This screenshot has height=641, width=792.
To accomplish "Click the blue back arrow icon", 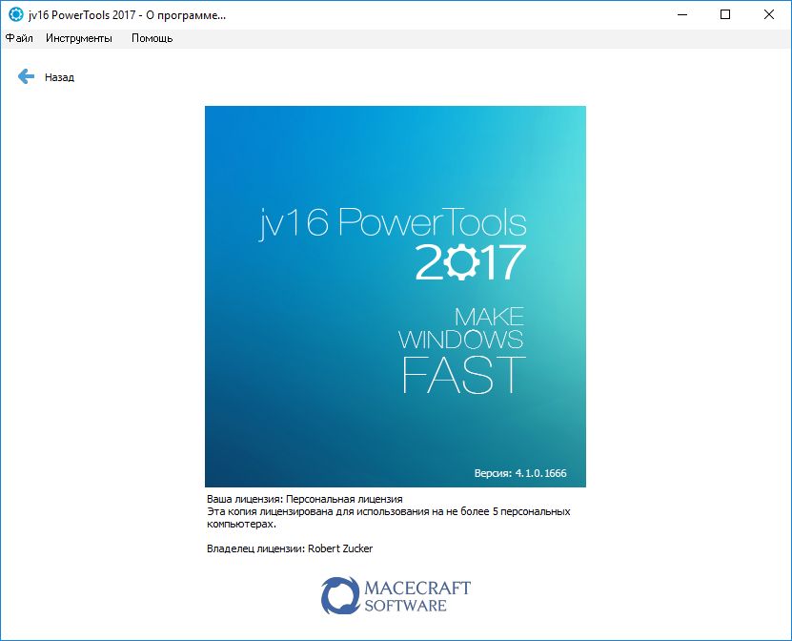I will coord(26,76).
